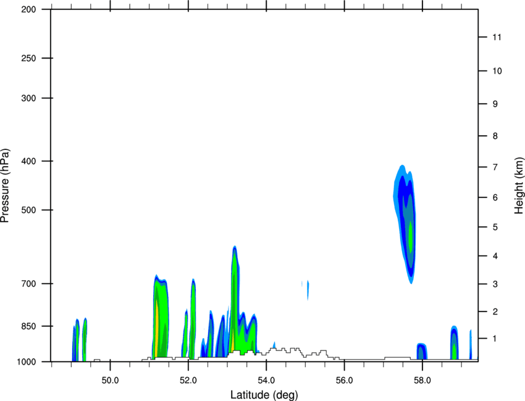The height and width of the screenshot is (401, 525).
Task: Click the yellow-green column near 51.2 latitude
Action: (160, 316)
